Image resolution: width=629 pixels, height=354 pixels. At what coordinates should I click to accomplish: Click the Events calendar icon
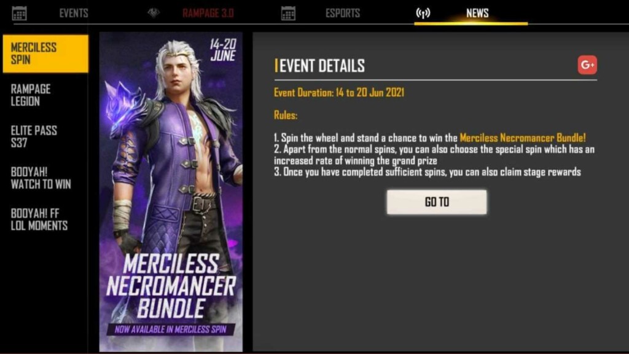tap(19, 14)
